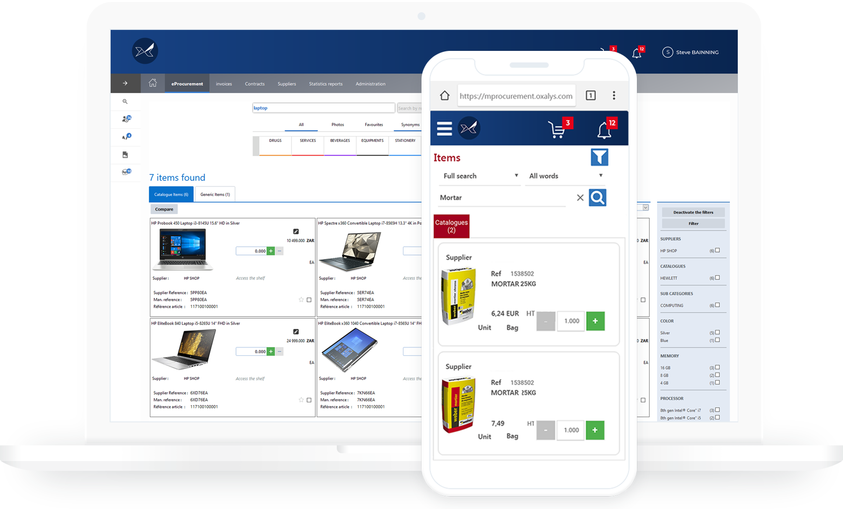This screenshot has width=843, height=509.
Task: Switch to Catalogue Items (6) tab
Action: click(171, 194)
